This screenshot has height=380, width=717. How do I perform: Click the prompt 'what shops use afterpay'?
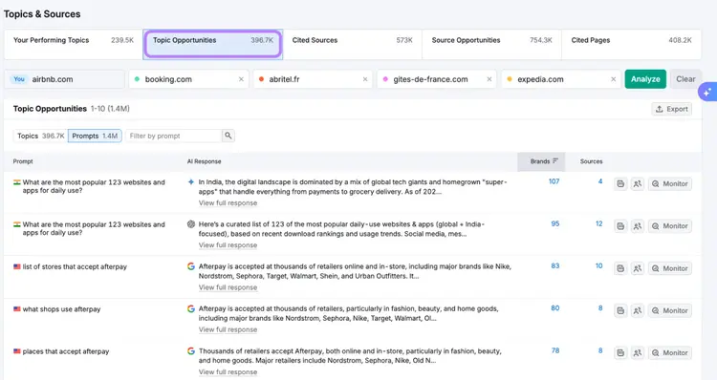click(x=61, y=309)
